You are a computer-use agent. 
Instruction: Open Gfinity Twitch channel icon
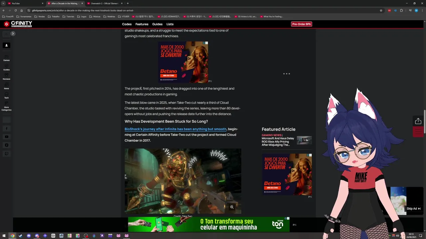(6, 154)
